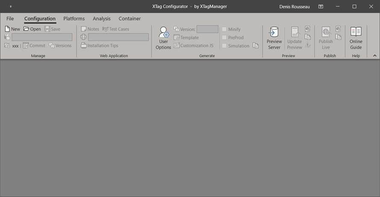Create a New configuration
This screenshot has height=197, width=380.
(12, 29)
